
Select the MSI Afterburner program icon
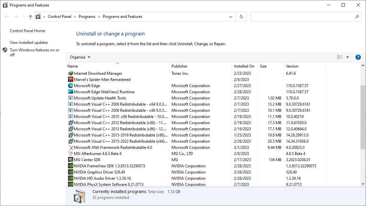[x=70, y=154]
